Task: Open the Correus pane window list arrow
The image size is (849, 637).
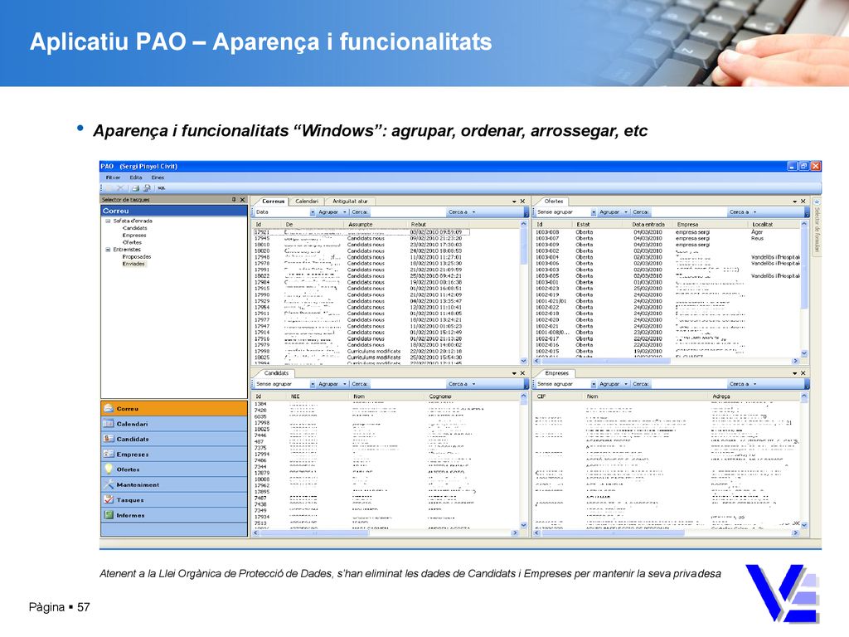Action: (514, 201)
